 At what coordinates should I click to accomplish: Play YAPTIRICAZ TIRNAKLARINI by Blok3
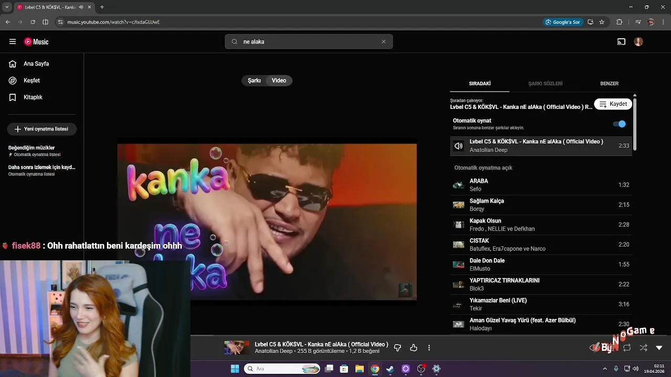tap(541, 284)
